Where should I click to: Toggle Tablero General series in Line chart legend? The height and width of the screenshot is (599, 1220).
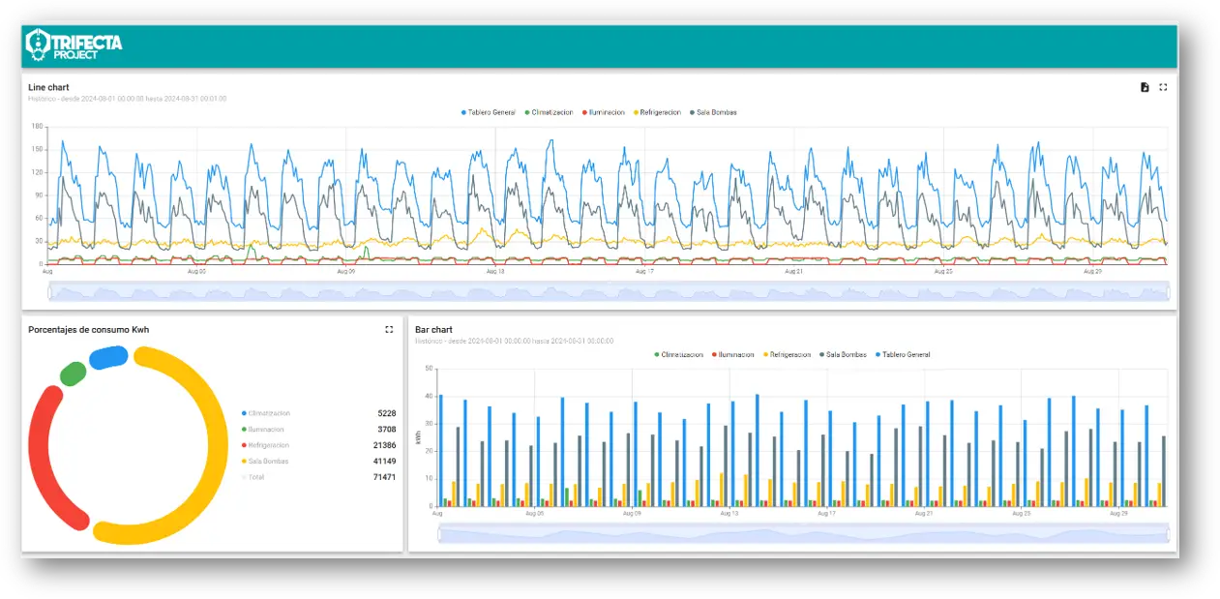click(x=489, y=112)
